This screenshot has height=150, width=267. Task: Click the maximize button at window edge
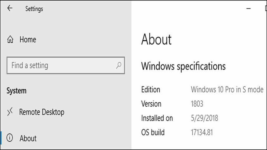coord(266,8)
